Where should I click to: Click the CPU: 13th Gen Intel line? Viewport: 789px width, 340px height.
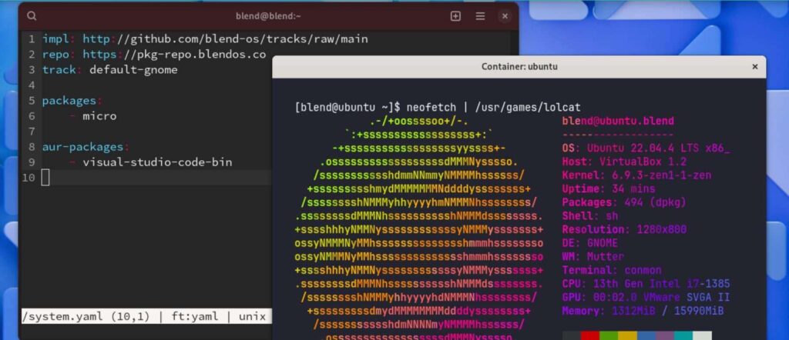click(x=646, y=284)
